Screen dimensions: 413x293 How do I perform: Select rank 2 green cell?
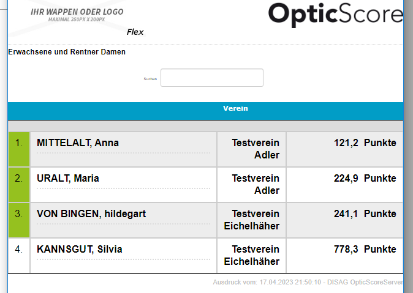pos(19,185)
